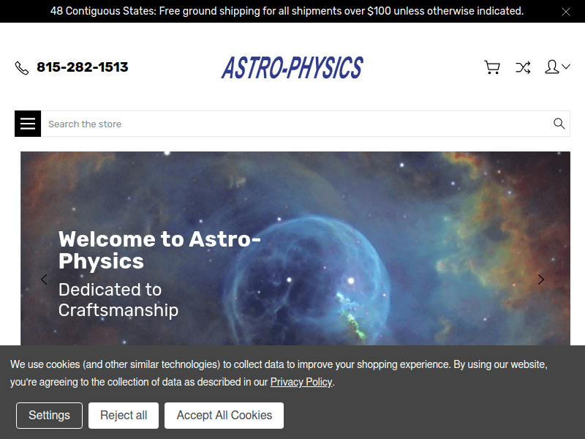Screen dimensions: 585x439
Task: Call by clicking the 815-282-1513 number
Action: [82, 67]
